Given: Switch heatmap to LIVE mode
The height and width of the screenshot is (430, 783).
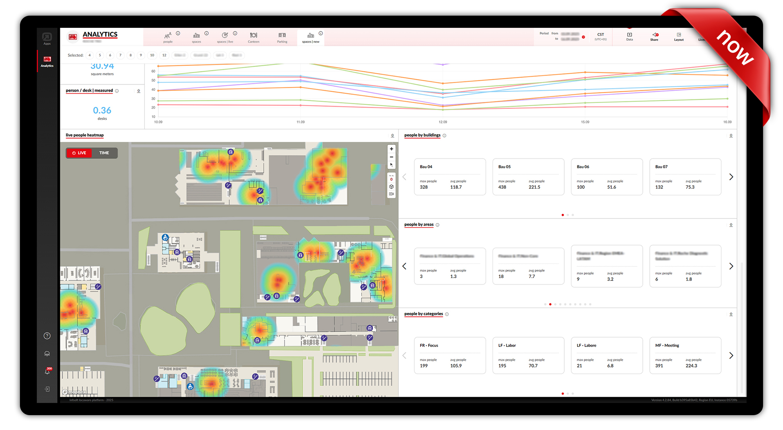Looking at the screenshot, I should pyautogui.click(x=79, y=153).
